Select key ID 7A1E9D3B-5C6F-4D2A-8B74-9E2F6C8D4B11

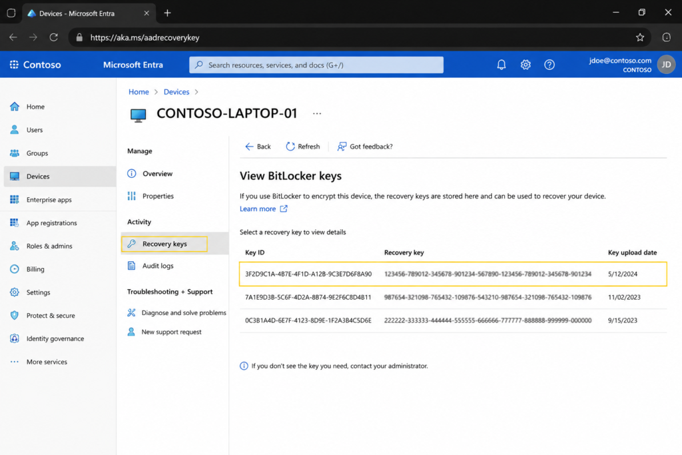click(308, 297)
